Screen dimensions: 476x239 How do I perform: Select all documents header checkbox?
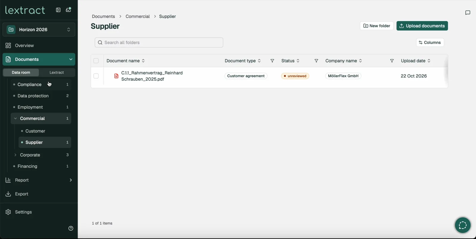(96, 61)
